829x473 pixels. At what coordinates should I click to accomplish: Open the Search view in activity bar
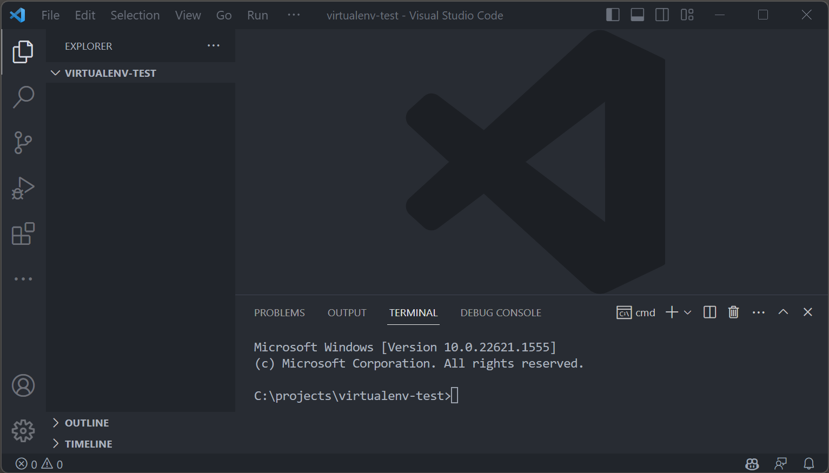[x=23, y=97]
